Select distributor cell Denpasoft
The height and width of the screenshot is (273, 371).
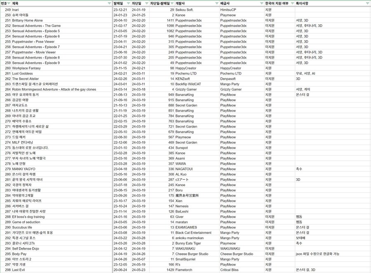tap(242, 79)
